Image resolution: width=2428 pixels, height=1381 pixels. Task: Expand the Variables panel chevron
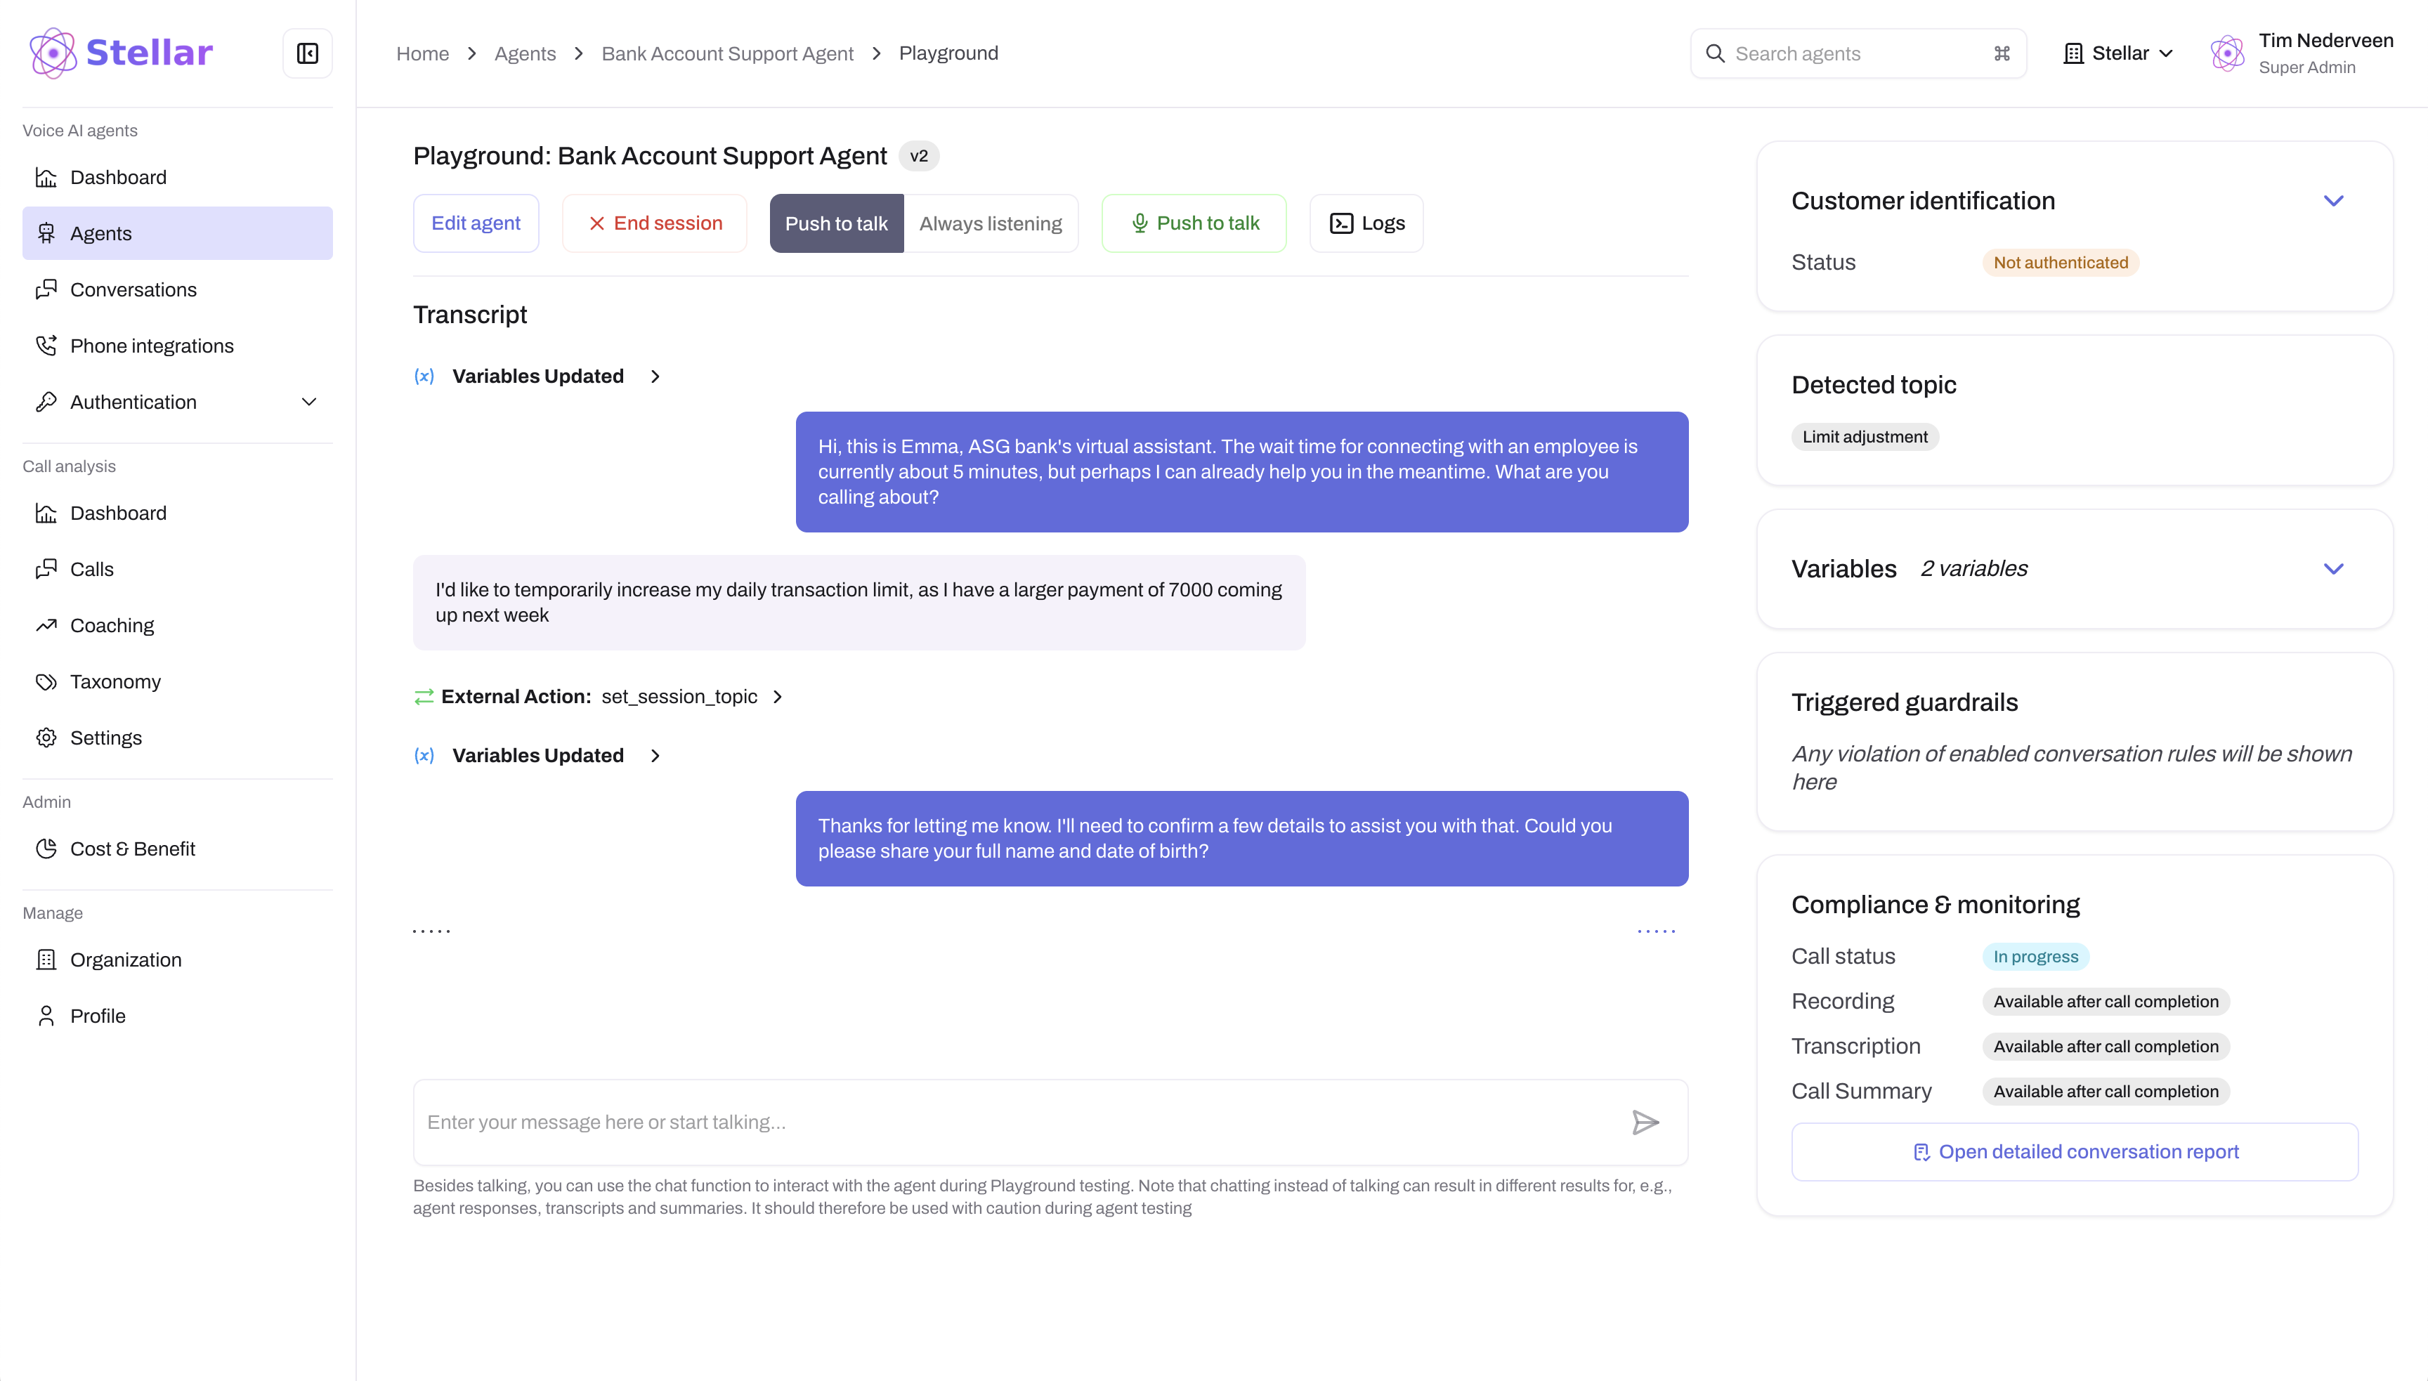click(x=2333, y=569)
